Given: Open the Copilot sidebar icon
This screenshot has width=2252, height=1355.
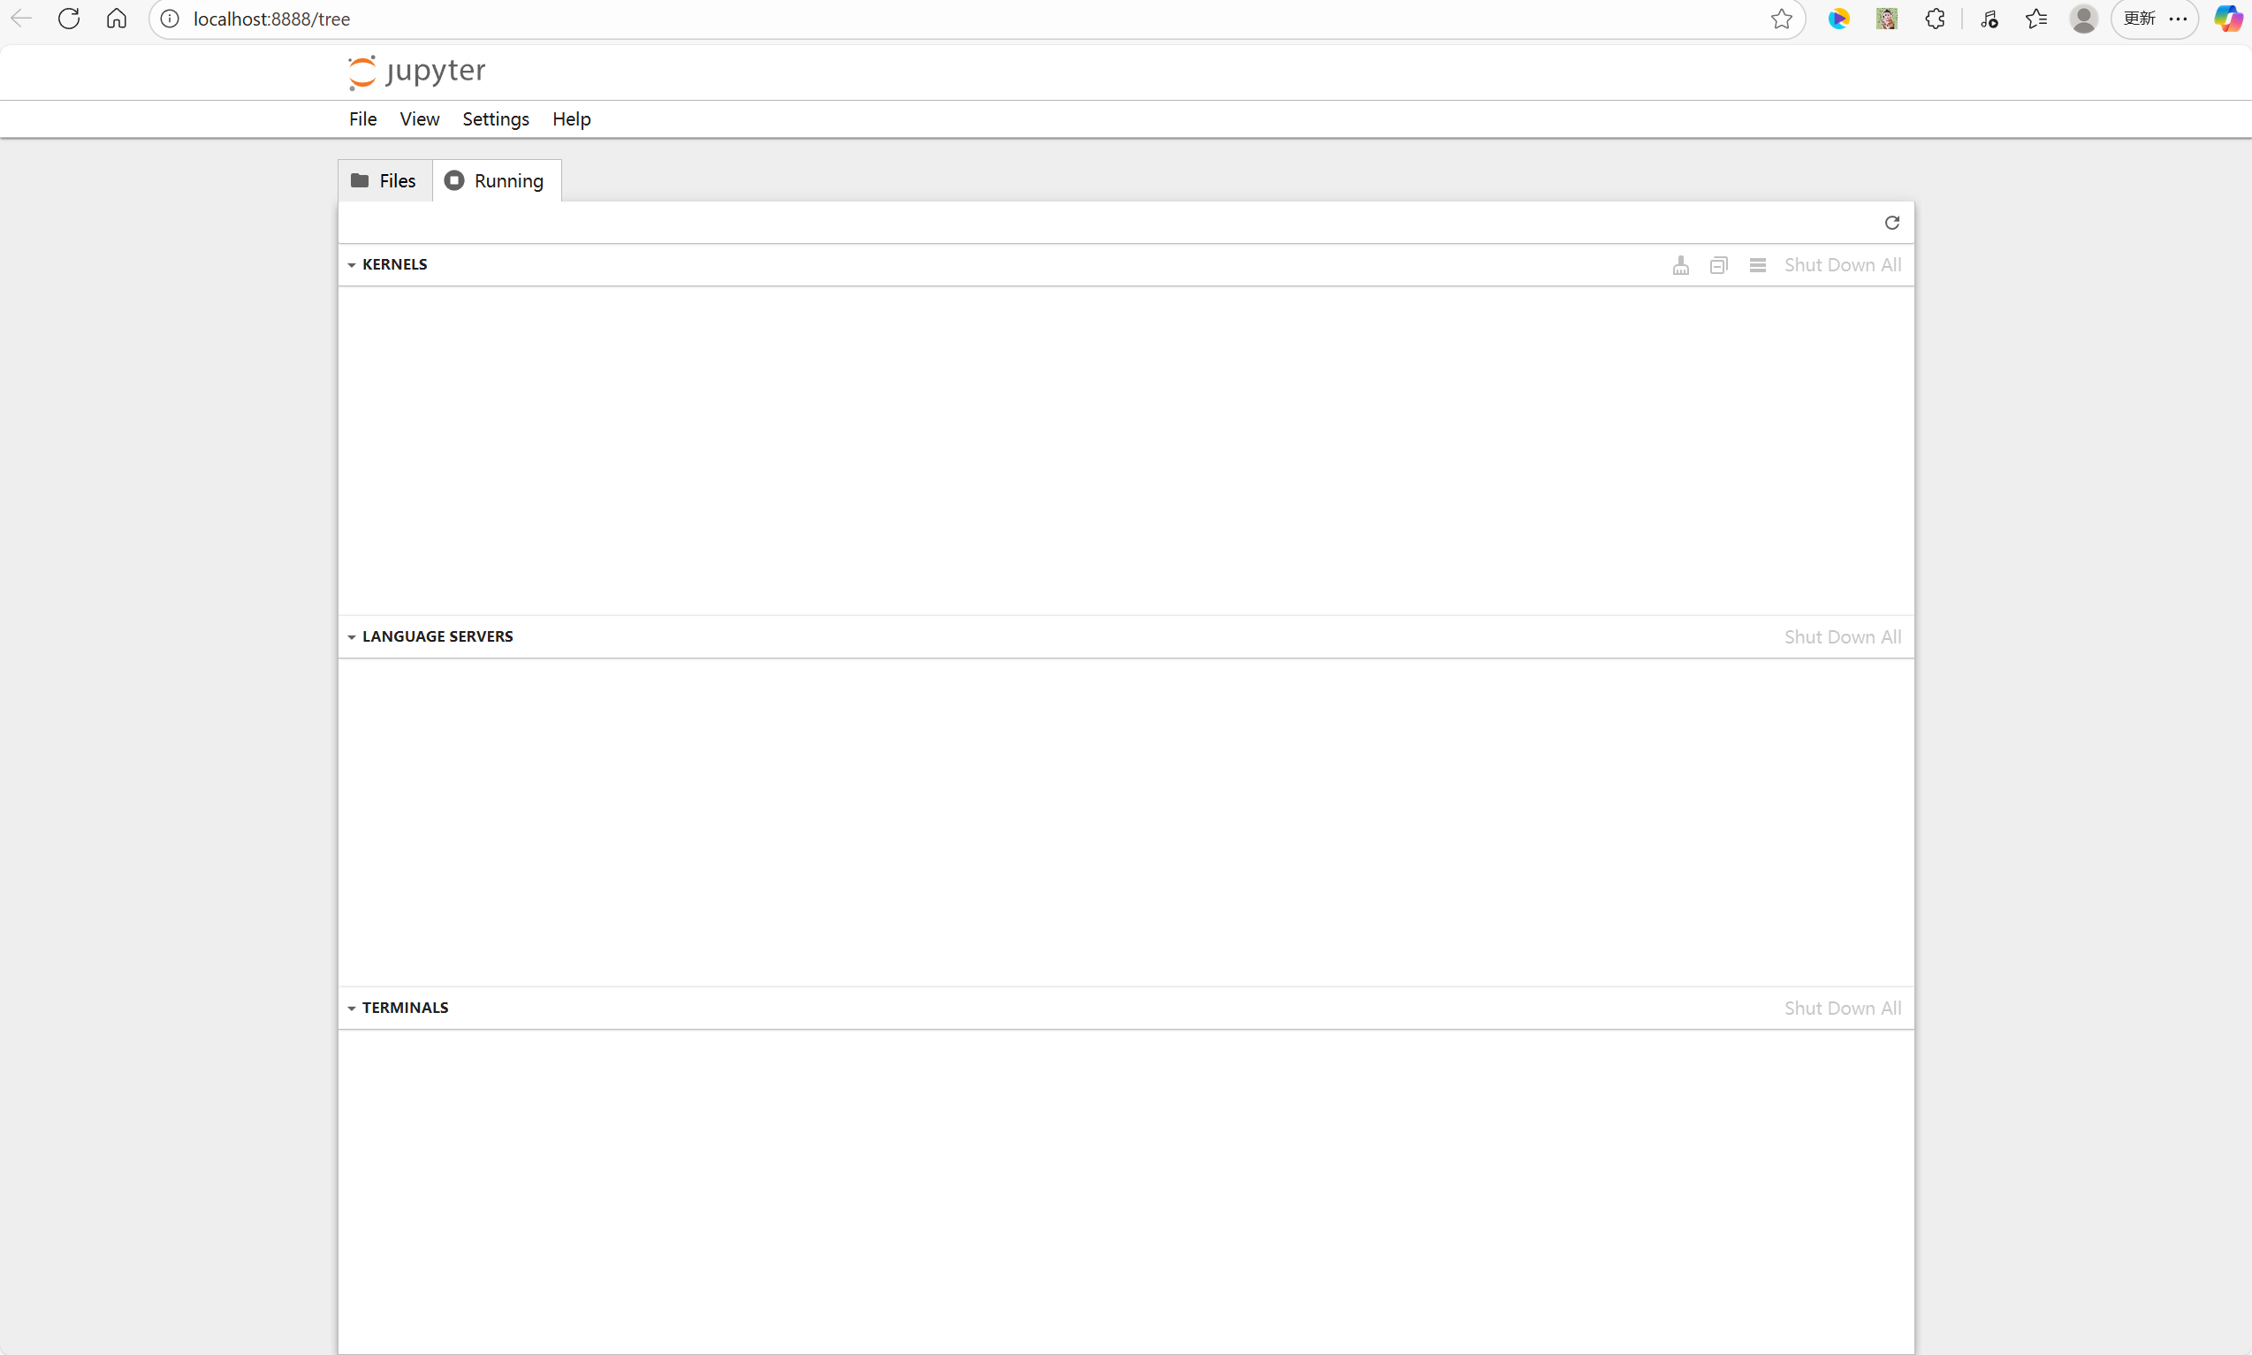Looking at the screenshot, I should click(x=2227, y=19).
